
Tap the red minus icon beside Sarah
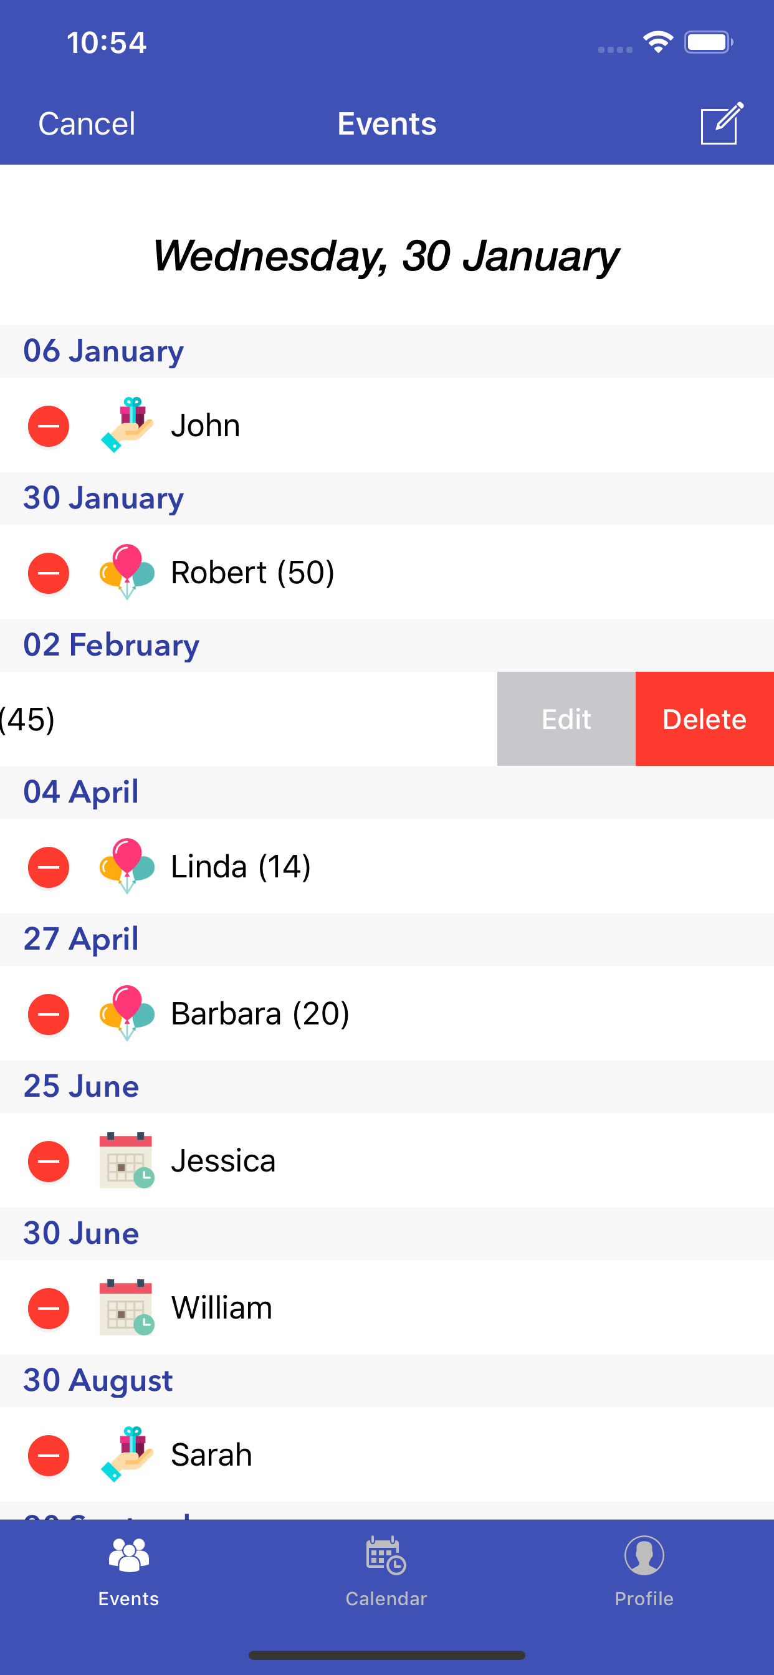(48, 1454)
